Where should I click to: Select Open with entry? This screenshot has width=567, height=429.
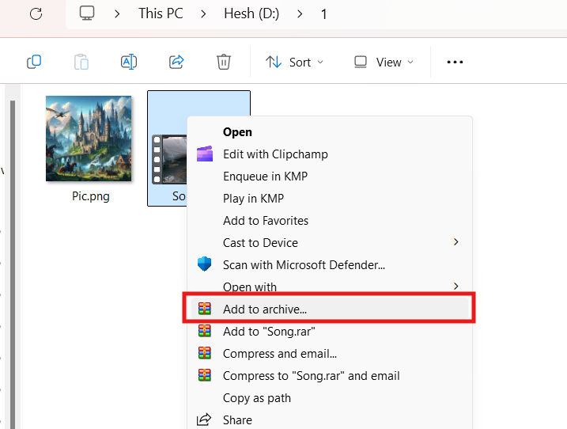click(330, 286)
